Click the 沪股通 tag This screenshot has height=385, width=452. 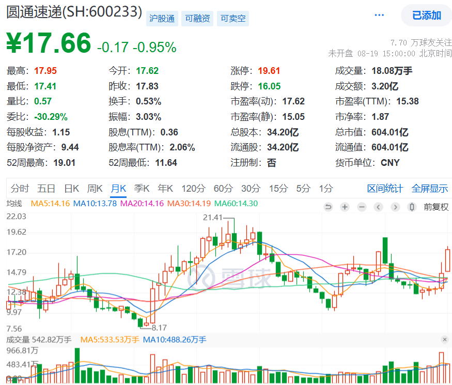click(162, 19)
